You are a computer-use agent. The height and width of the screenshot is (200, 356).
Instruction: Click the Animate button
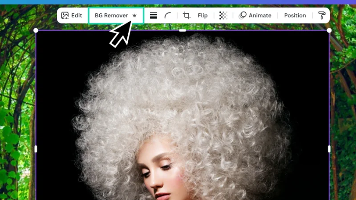point(255,16)
